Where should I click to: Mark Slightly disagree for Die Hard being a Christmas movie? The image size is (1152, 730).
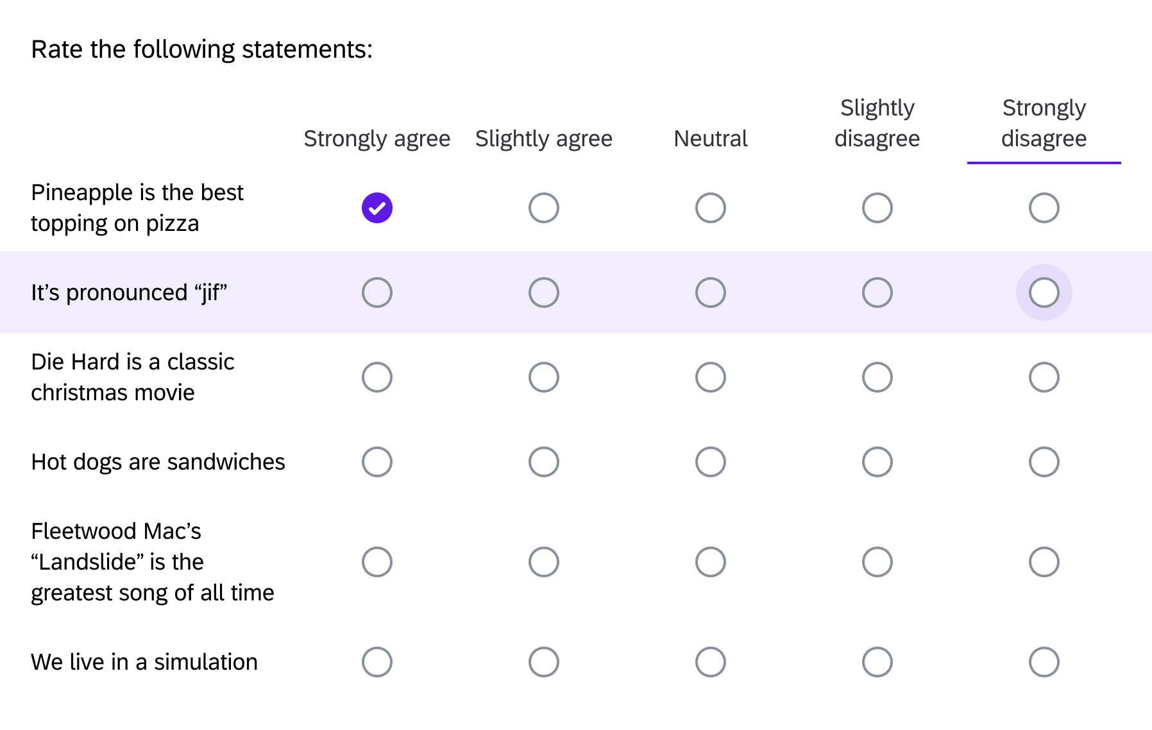point(877,377)
